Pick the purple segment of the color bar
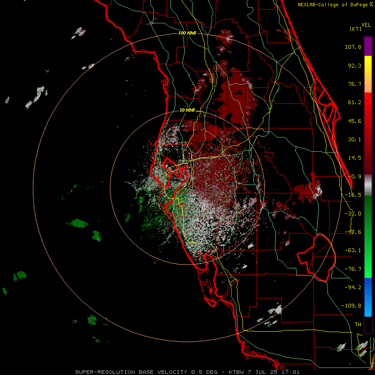The image size is (375, 375). click(x=368, y=46)
